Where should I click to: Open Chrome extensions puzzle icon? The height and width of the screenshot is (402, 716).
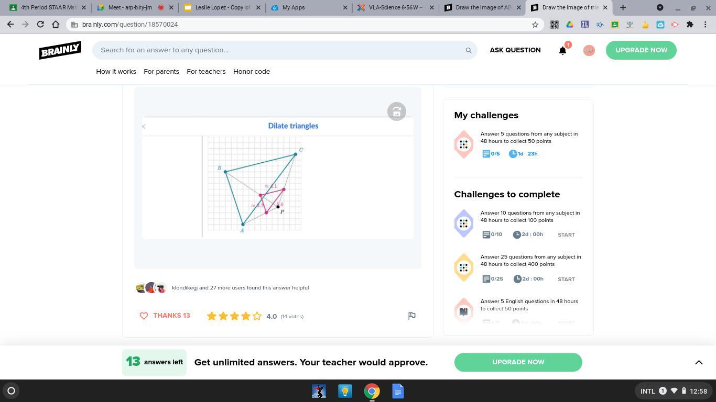click(x=690, y=25)
